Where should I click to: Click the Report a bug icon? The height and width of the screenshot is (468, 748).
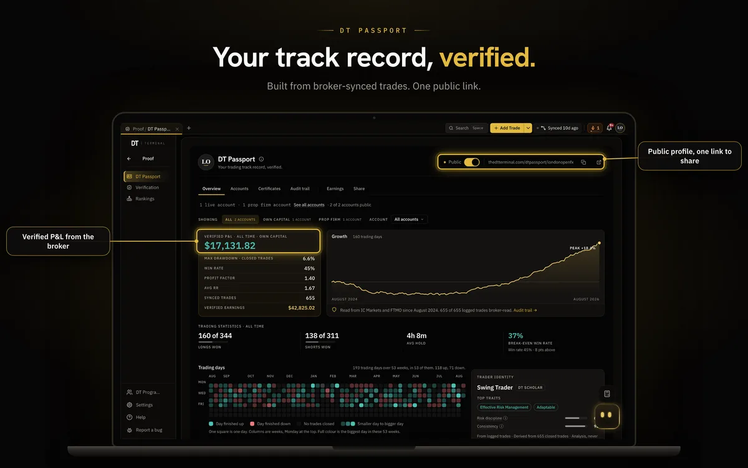[x=129, y=430]
